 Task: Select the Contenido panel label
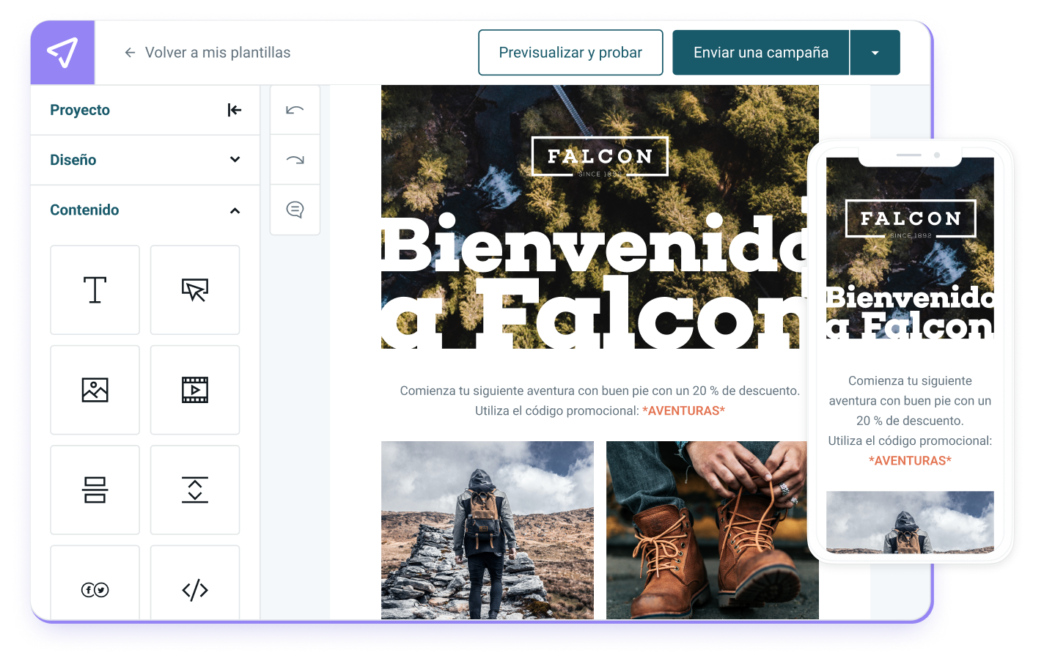pos(84,210)
